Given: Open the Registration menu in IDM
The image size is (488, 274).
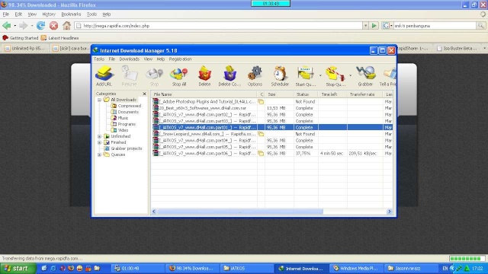Looking at the screenshot, I should pyautogui.click(x=180, y=59).
